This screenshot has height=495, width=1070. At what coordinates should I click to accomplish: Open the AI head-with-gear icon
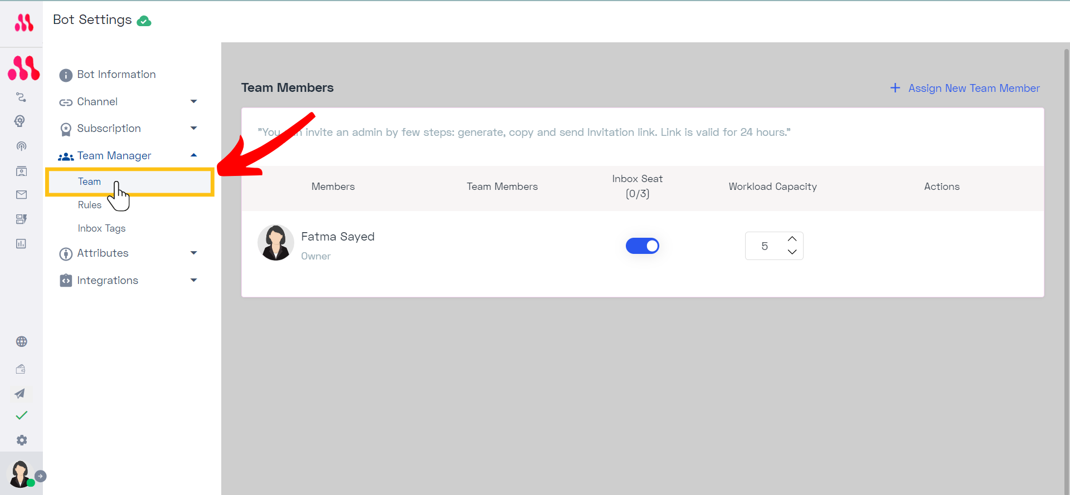pos(20,121)
